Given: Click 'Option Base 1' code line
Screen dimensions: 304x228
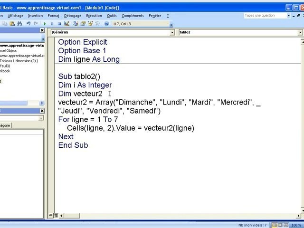Looking at the screenshot, I should click(x=82, y=51).
